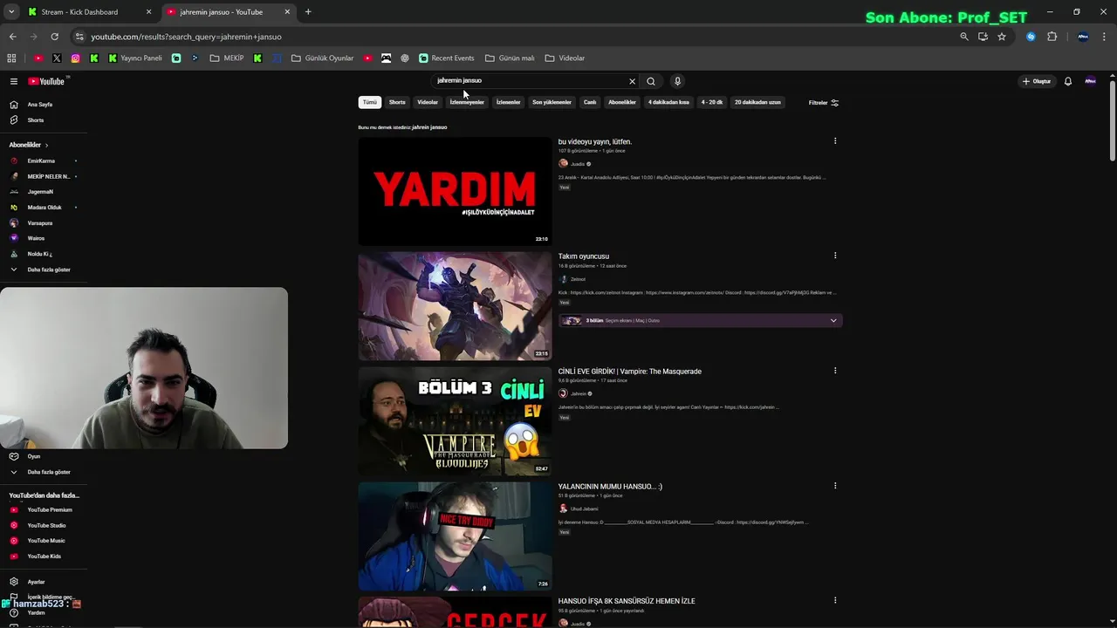Open the account avatar menu
Image resolution: width=1117 pixels, height=628 pixels.
[1090, 81]
